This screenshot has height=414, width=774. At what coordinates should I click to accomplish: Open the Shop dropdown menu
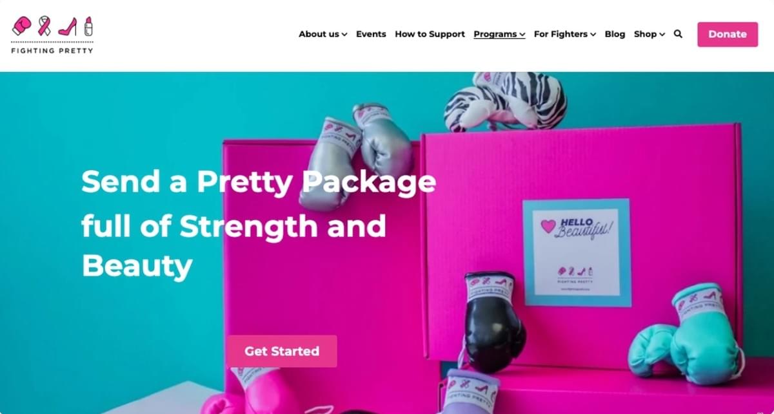point(649,34)
